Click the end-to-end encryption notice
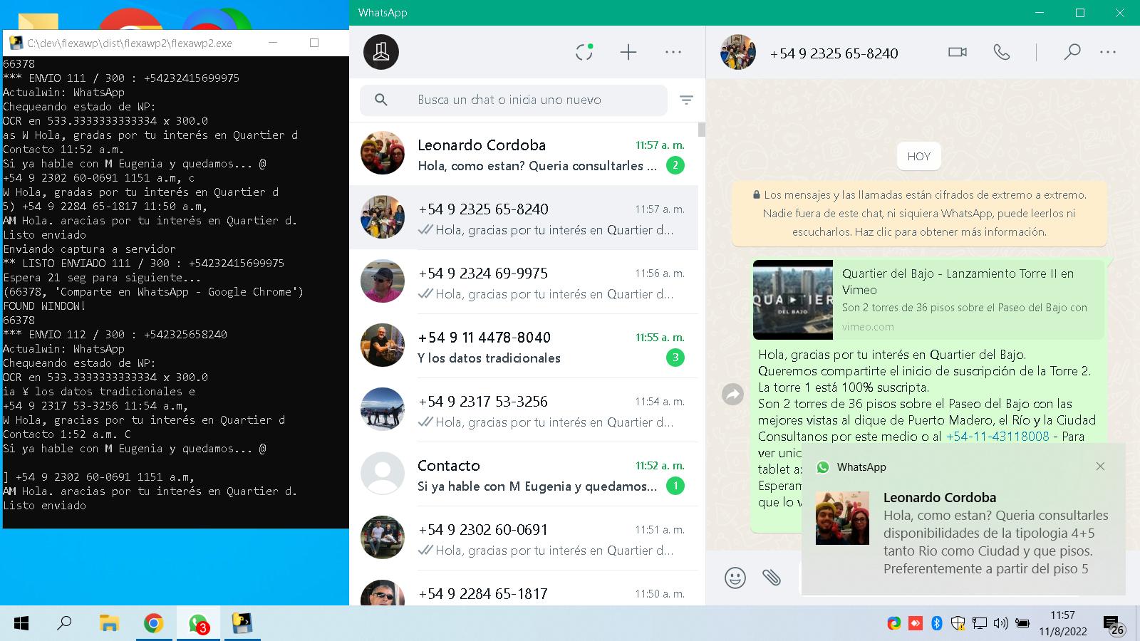This screenshot has width=1140, height=641. pos(919,213)
